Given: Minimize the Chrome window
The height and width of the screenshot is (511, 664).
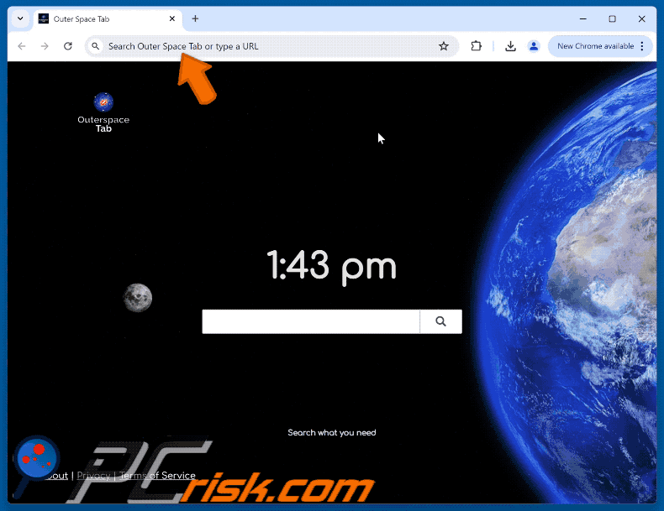Looking at the screenshot, I should tap(583, 18).
